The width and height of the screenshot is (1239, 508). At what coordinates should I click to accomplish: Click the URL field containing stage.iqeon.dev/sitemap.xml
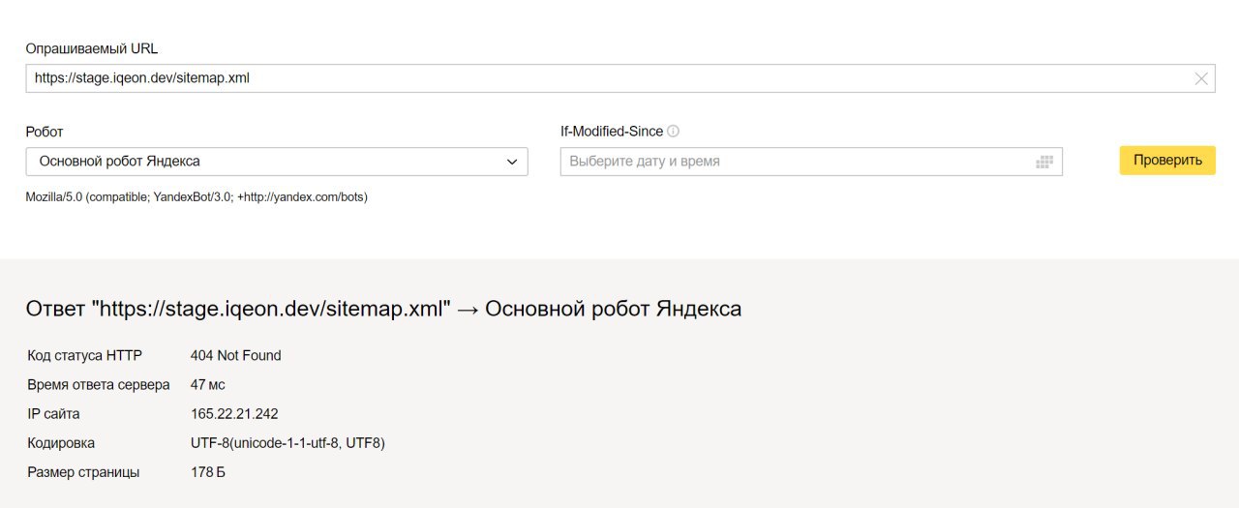pos(620,78)
